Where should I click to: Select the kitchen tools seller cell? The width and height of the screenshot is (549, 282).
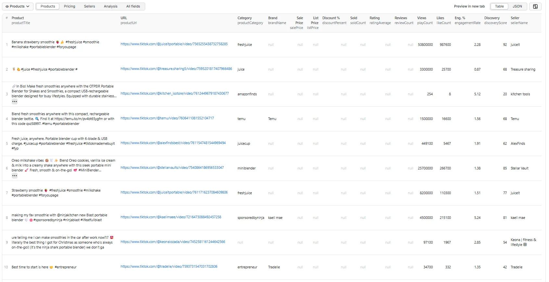point(520,94)
